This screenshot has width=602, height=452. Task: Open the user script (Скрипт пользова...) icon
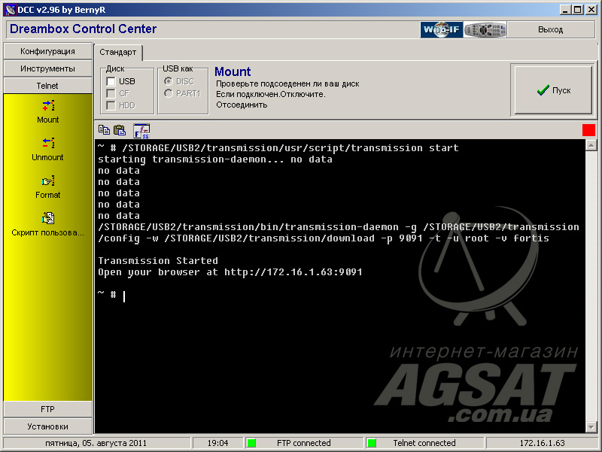click(48, 218)
